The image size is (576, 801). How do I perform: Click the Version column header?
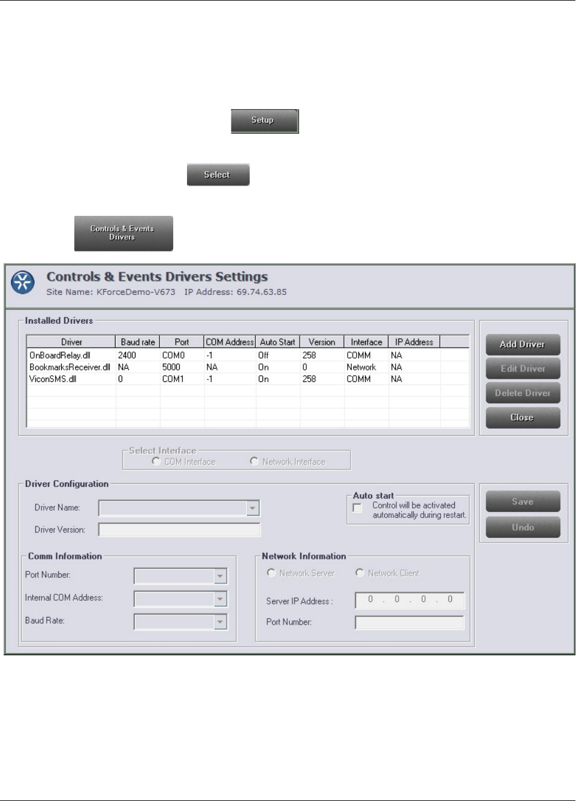(322, 342)
